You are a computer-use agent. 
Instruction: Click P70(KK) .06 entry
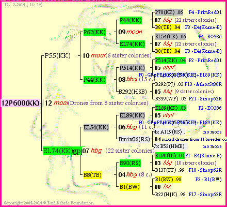[169, 12]
